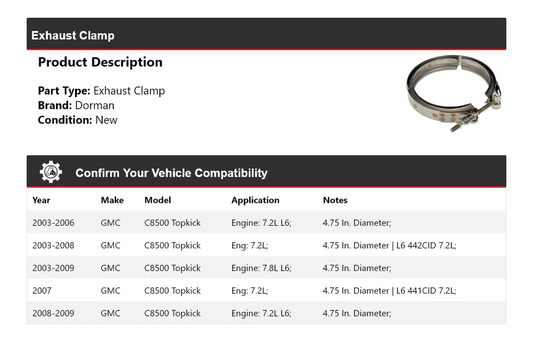This screenshot has height=342, width=533.
Task: Click the Engine: 7.8L L6 application cell
Action: pyautogui.click(x=261, y=268)
